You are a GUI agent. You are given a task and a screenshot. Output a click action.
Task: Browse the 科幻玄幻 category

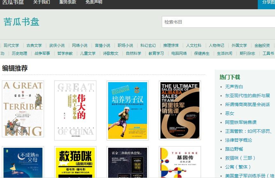point(148,46)
